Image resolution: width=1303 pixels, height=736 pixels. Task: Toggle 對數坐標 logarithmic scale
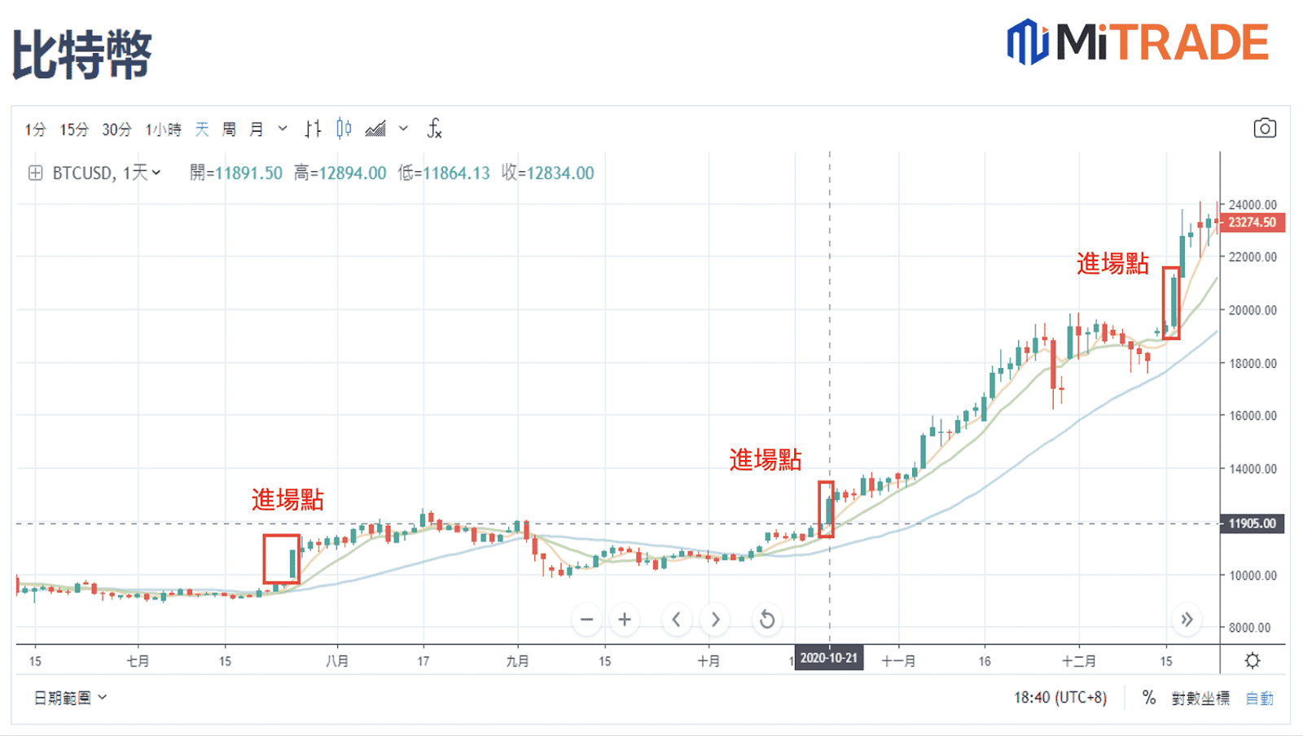coord(1200,698)
